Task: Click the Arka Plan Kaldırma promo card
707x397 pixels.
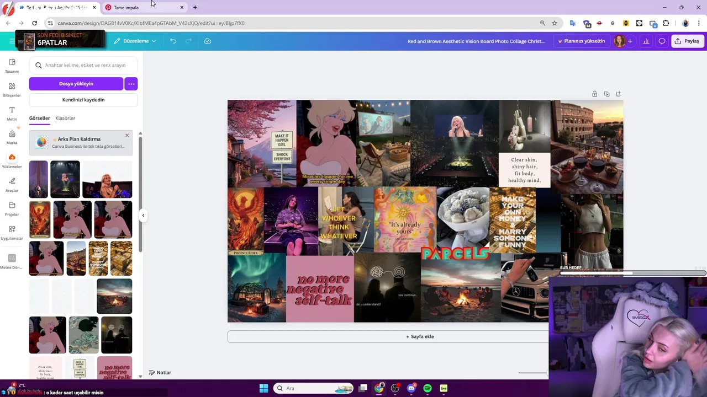Action: pos(81,142)
